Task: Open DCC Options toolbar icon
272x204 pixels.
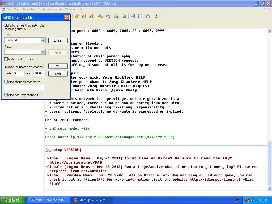Action: tap(91, 16)
